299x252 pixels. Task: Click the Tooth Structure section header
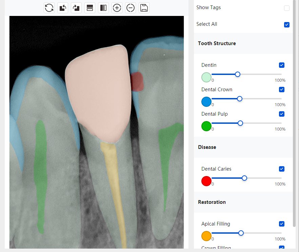(x=217, y=43)
